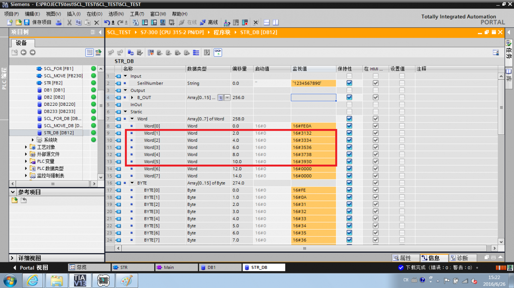Expand the PLC 数据类型 tree node
The image size is (514, 288).
27,169
